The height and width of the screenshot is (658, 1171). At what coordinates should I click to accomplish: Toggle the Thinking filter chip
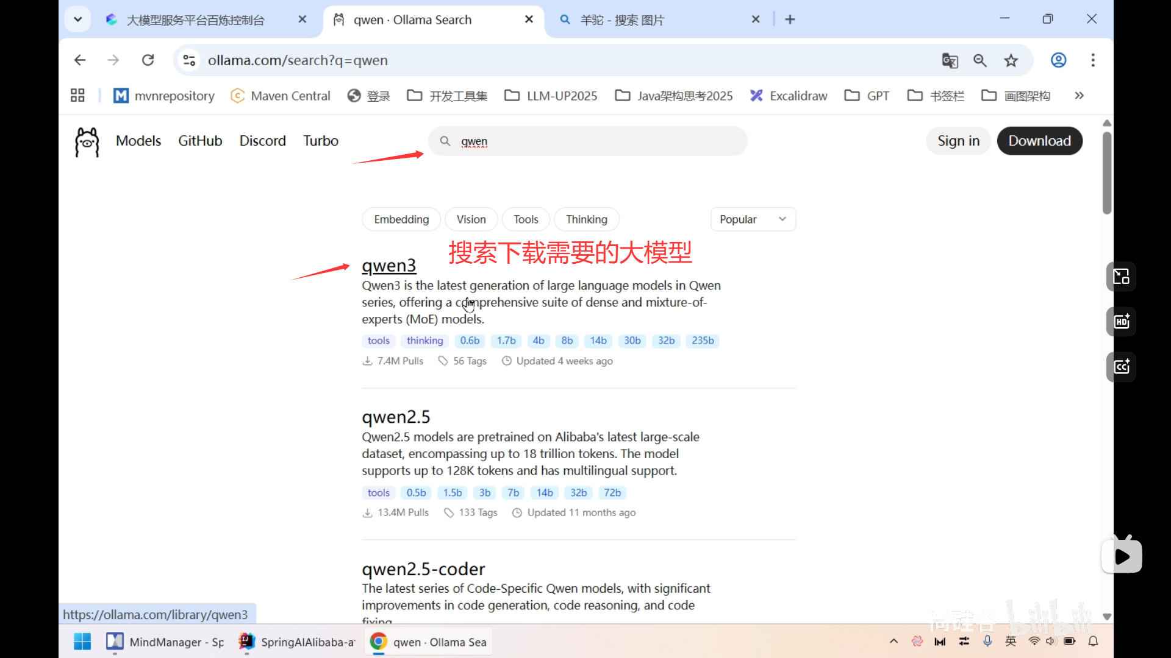(x=586, y=219)
